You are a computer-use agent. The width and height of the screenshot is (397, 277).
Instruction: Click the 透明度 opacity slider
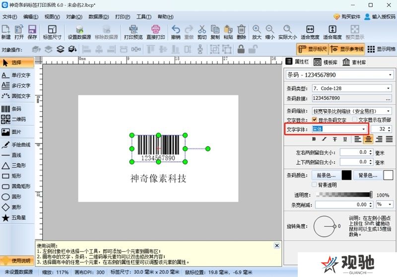pyautogui.click(x=344, y=195)
